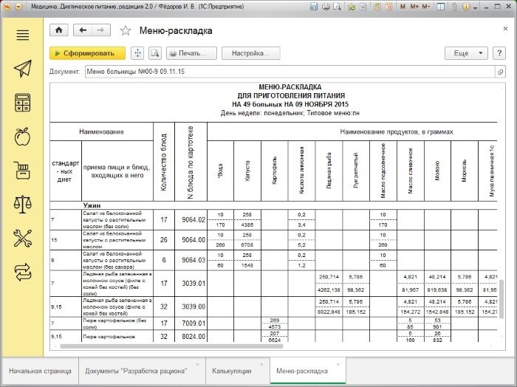Open the shopping cart section in the sidebar
The height and width of the screenshot is (387, 517).
pyautogui.click(x=22, y=170)
